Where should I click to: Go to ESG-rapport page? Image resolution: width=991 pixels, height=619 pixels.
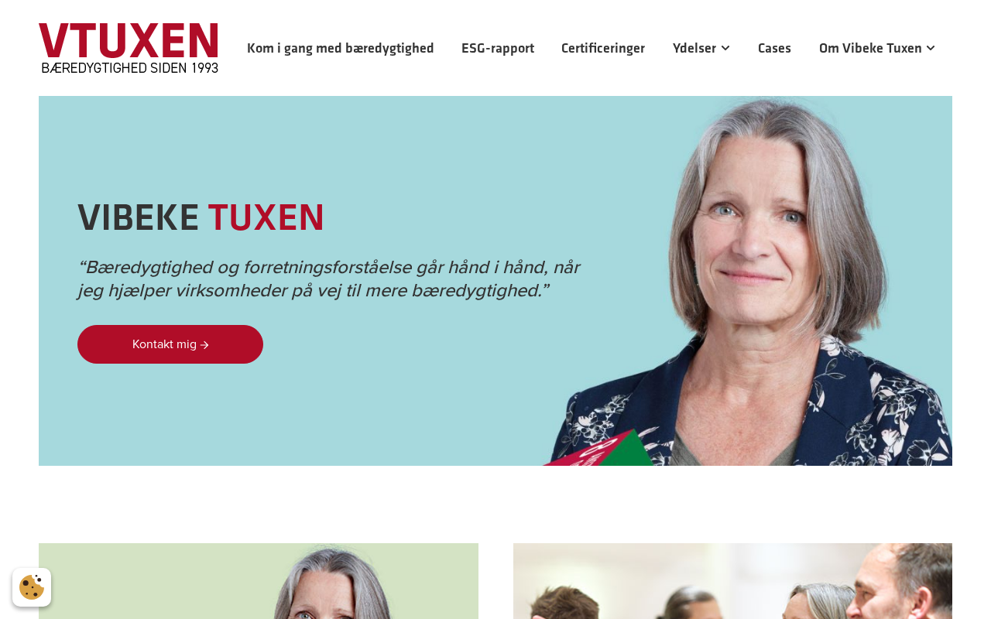(x=498, y=48)
